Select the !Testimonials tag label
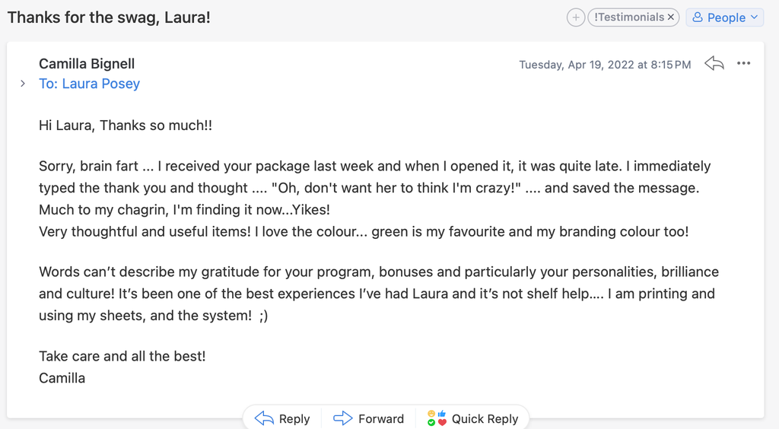779x429 pixels. pos(628,17)
